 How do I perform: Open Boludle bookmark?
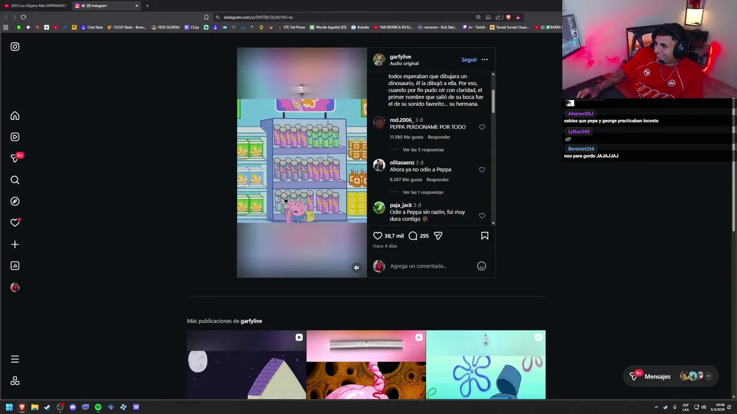[x=360, y=27]
